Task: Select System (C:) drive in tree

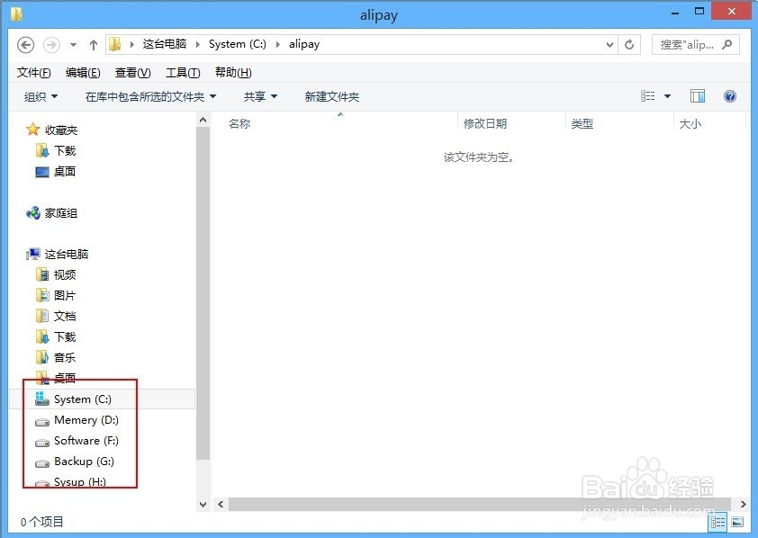Action: [x=83, y=399]
